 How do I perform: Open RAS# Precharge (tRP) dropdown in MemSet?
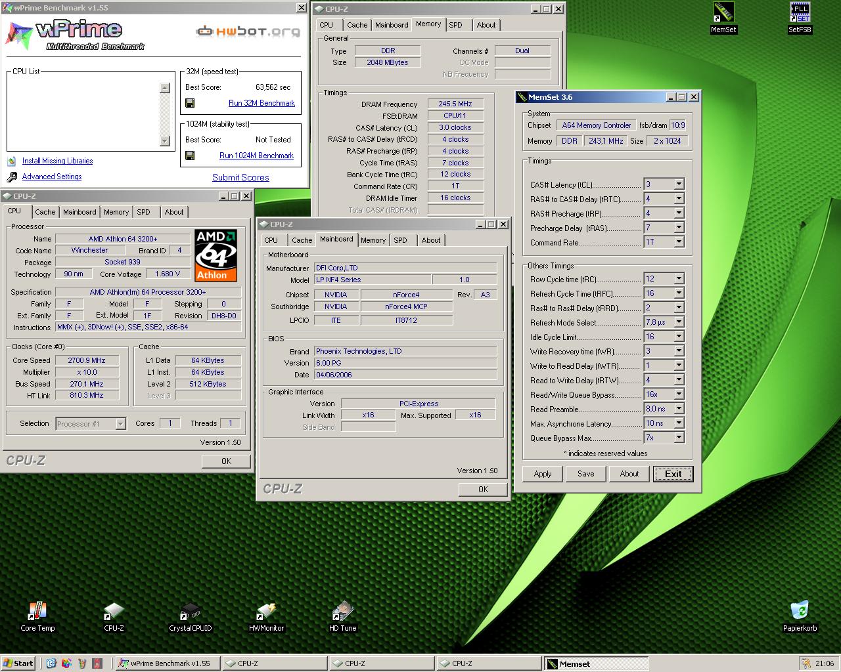[x=679, y=213]
